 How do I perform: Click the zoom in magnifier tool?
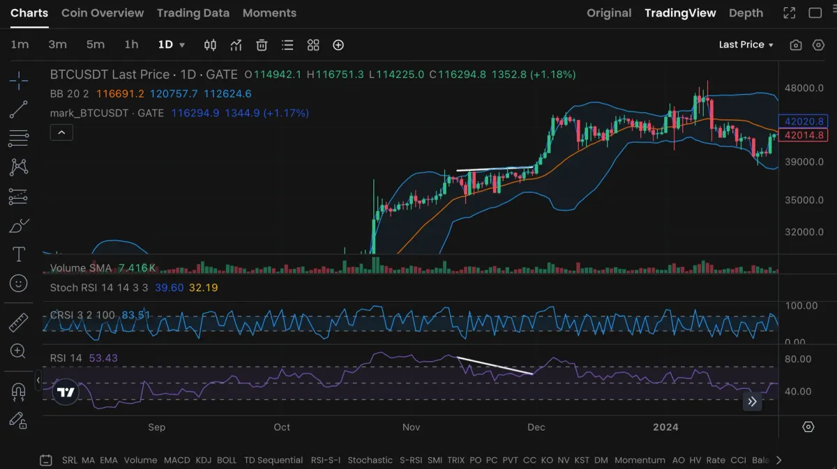coord(19,351)
